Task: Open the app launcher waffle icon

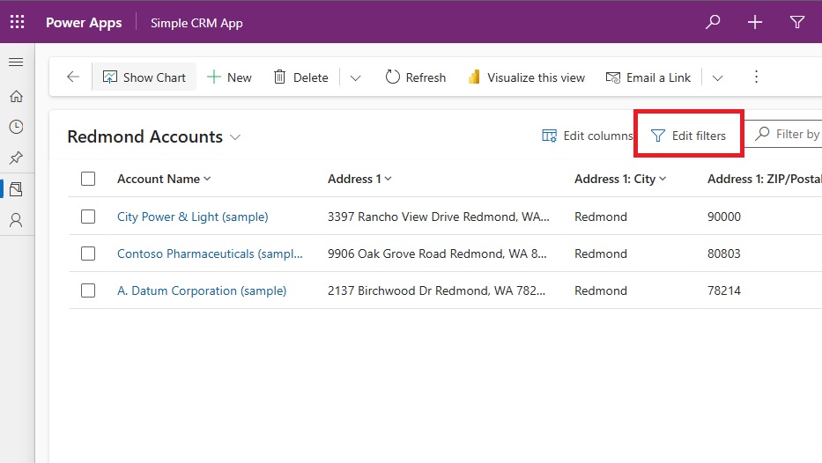Action: (x=18, y=22)
